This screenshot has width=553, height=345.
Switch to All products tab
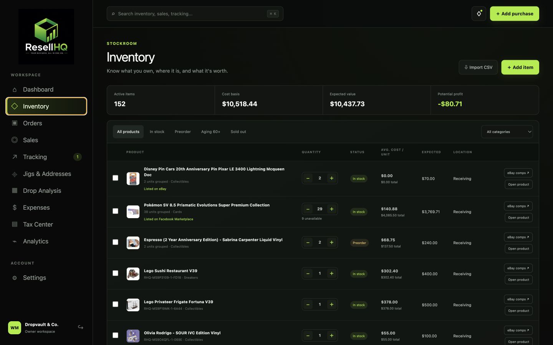tap(128, 132)
